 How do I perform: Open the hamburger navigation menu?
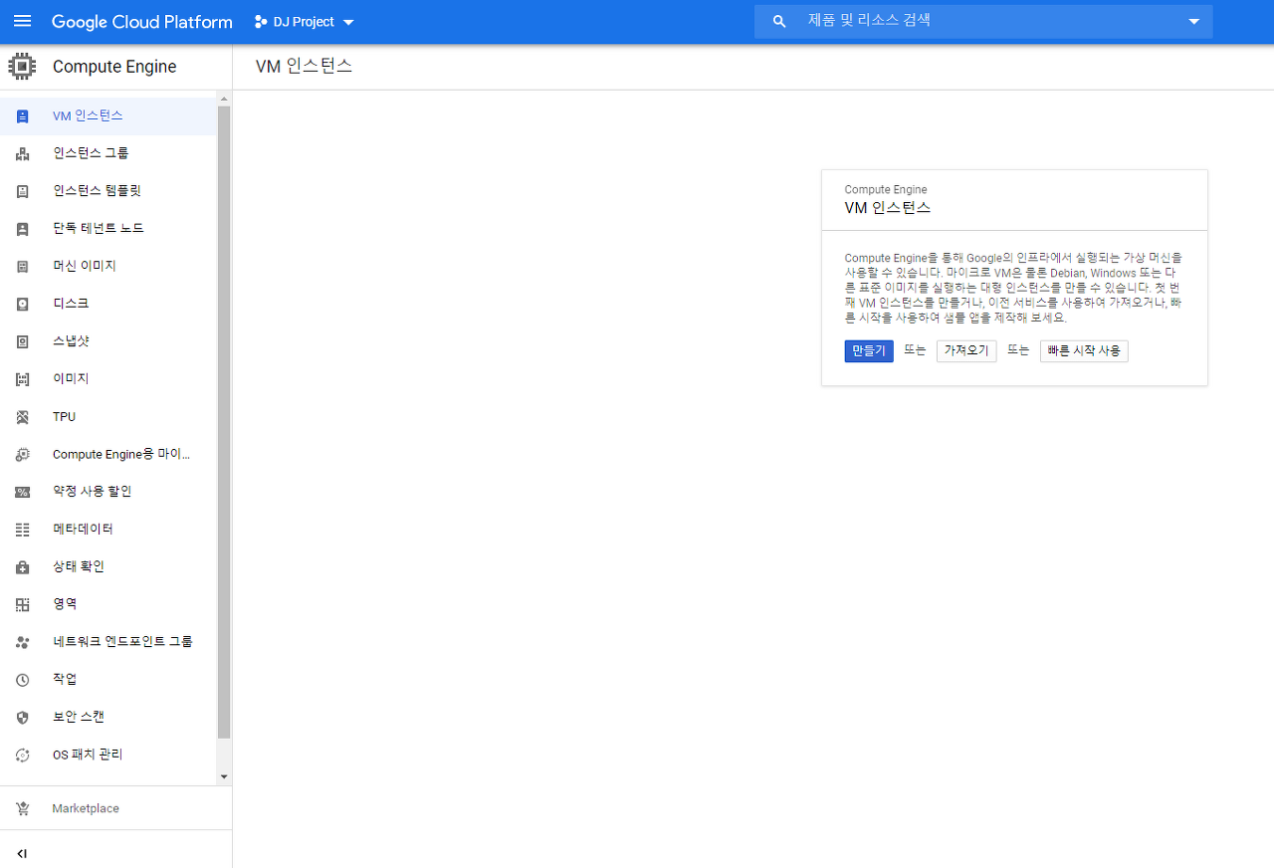(x=22, y=21)
